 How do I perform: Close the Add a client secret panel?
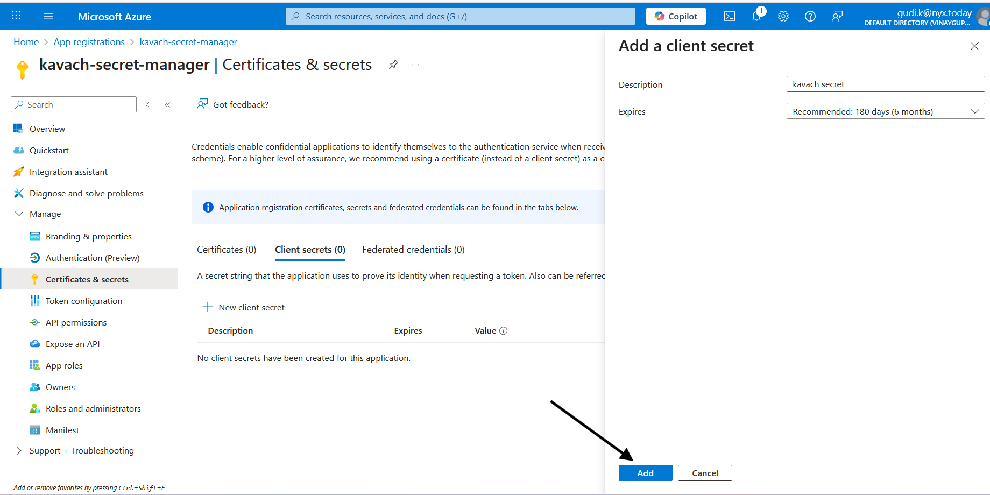(974, 46)
